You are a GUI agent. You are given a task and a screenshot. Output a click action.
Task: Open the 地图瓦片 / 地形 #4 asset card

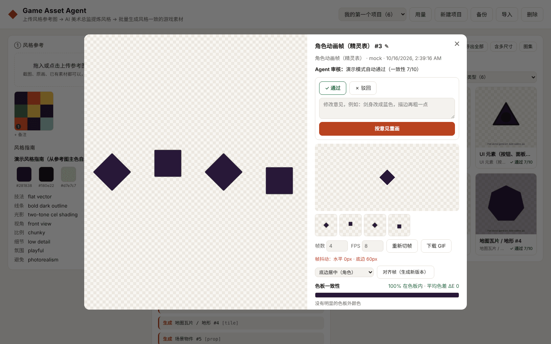pos(506,214)
